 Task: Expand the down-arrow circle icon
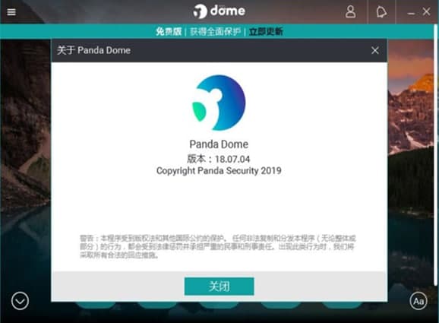pyautogui.click(x=20, y=301)
